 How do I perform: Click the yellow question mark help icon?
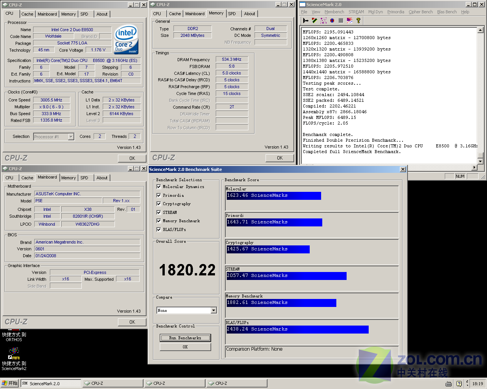(x=358, y=21)
